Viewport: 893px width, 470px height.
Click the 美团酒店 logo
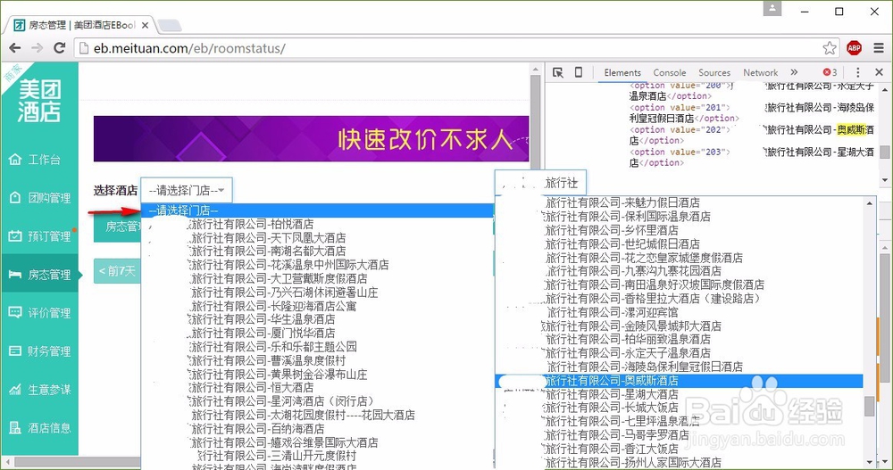click(39, 101)
